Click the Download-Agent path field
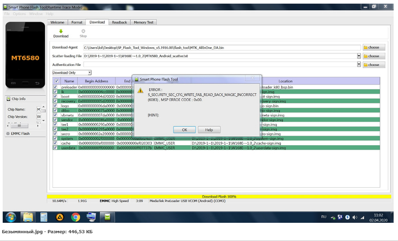The image size is (398, 241). pyautogui.click(x=222, y=48)
